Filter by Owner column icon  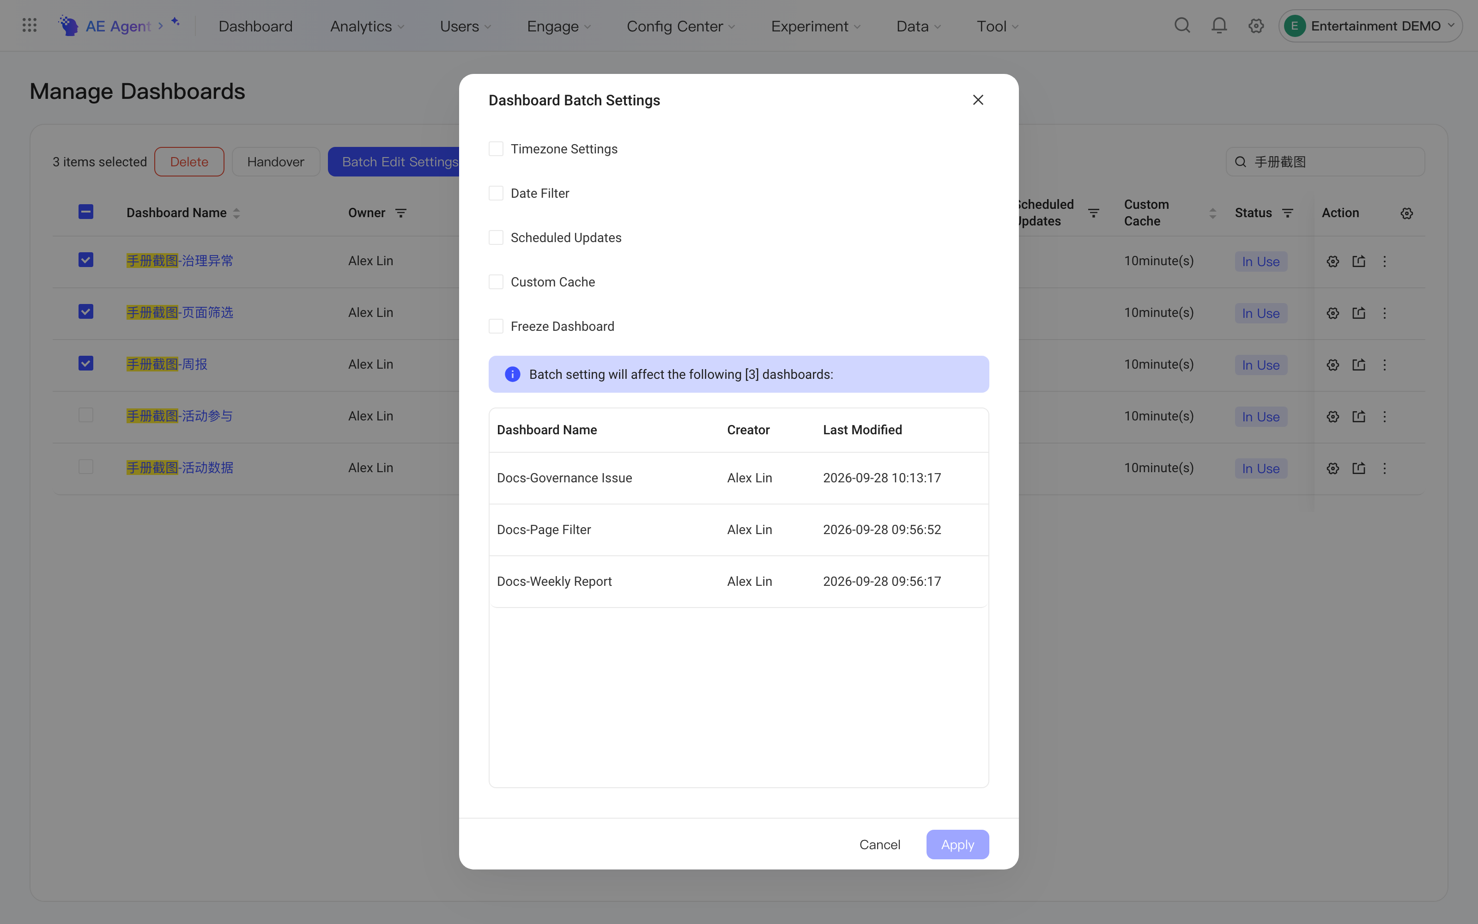(x=400, y=213)
